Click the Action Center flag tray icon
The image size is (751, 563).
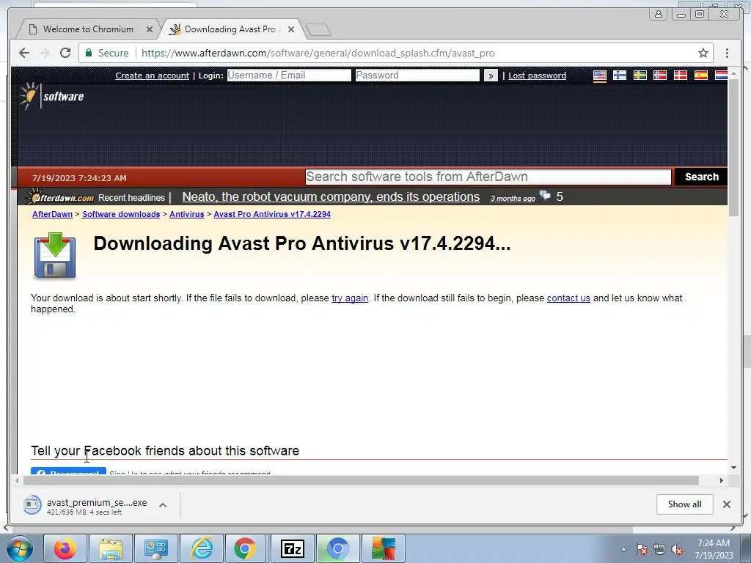(642, 550)
